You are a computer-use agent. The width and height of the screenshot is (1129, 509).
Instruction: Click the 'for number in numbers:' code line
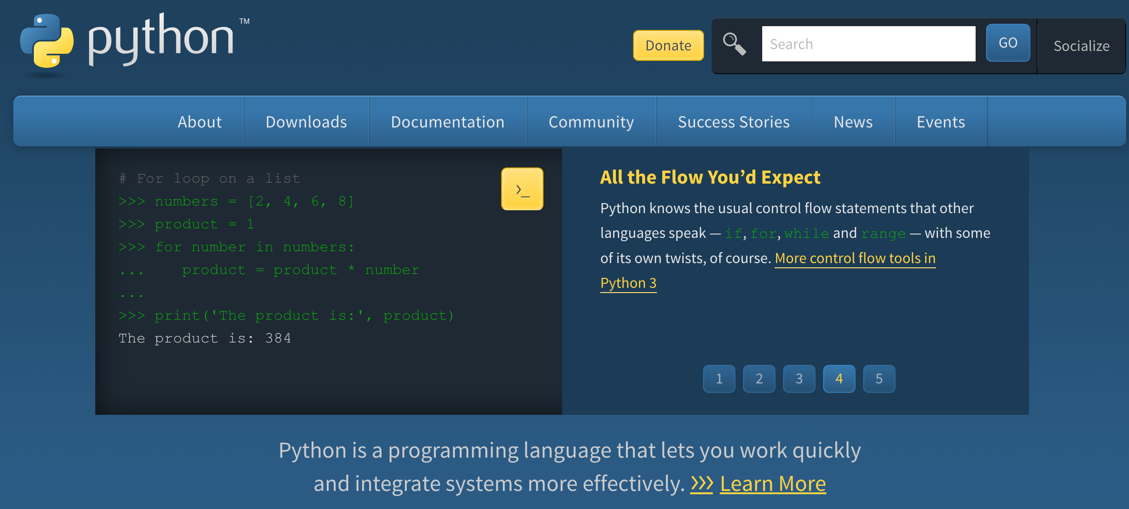pyautogui.click(x=237, y=247)
